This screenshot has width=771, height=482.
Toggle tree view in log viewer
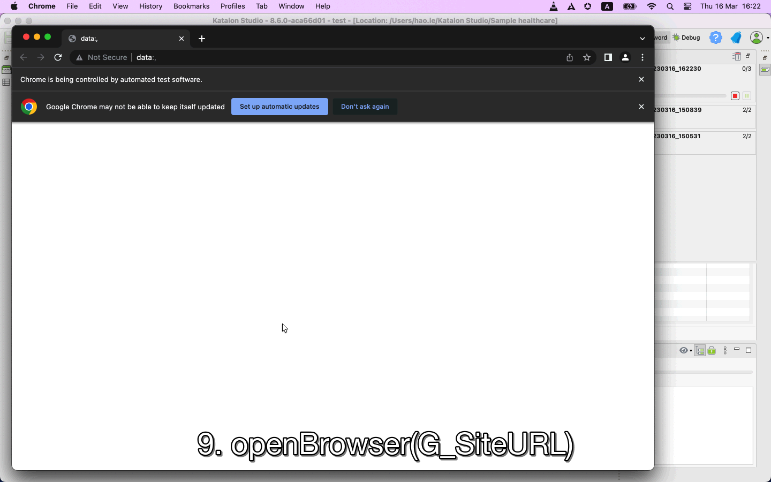point(700,351)
